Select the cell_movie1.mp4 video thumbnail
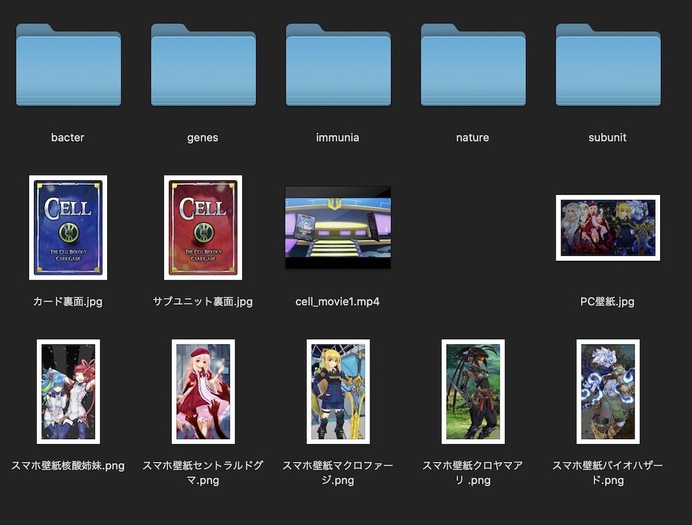 click(x=338, y=228)
